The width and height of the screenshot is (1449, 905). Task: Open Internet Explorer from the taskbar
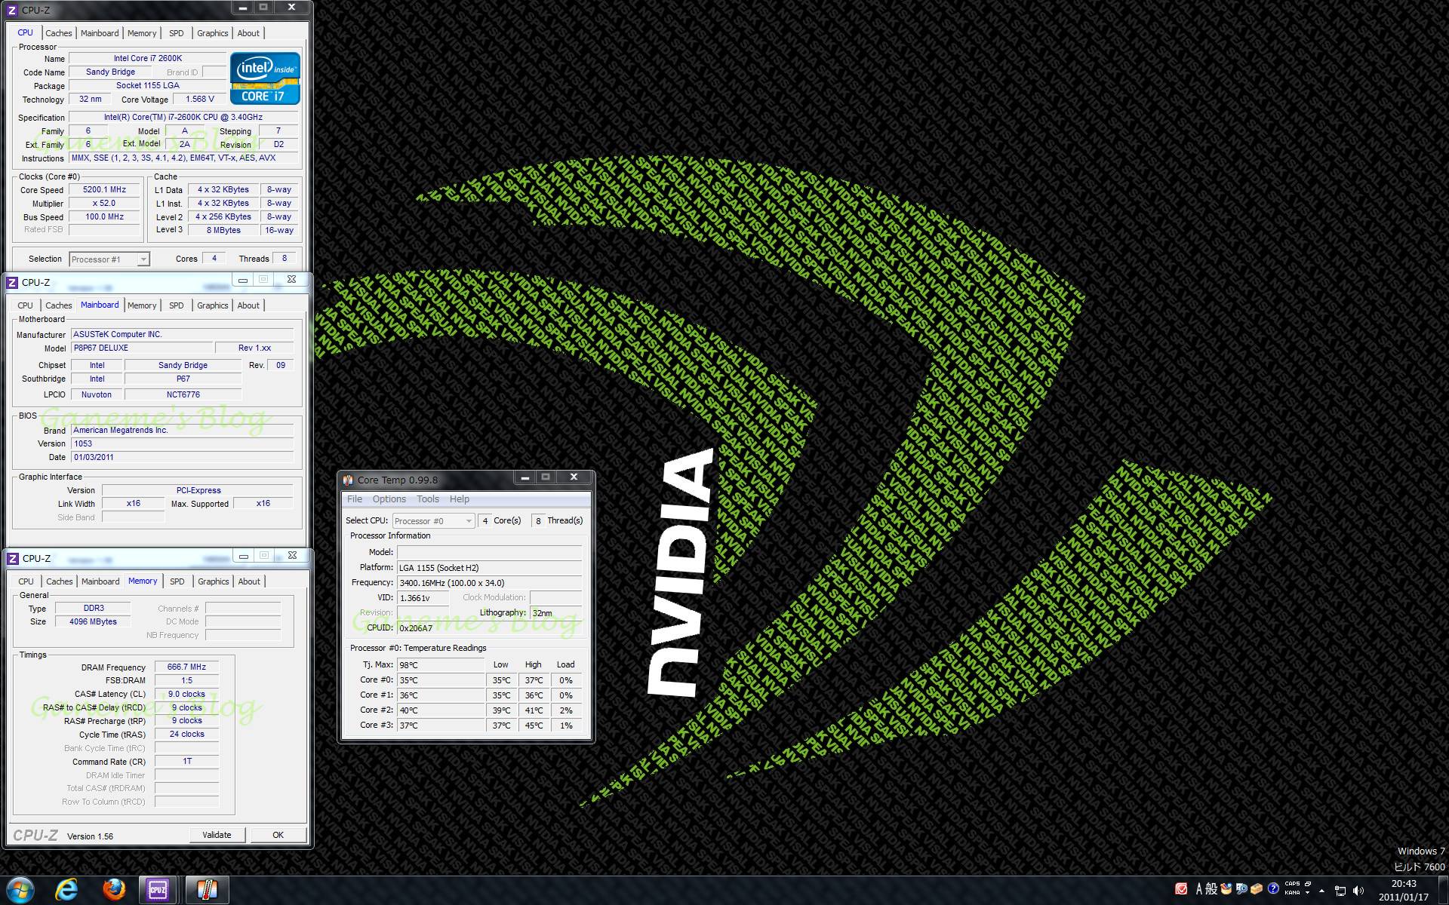coord(67,890)
